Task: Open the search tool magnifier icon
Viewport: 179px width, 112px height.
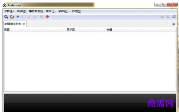Action: tap(6, 17)
